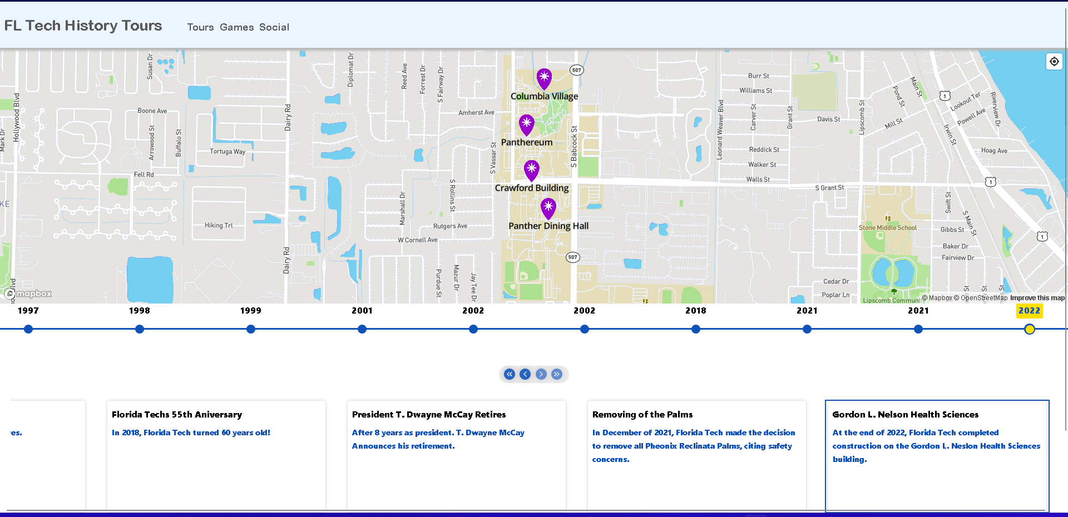Select the highlighted 2022 timeline marker
1068x517 pixels.
pyautogui.click(x=1030, y=329)
